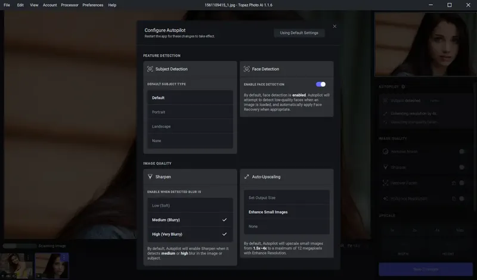Click the Subject Detection target icon

click(x=150, y=69)
